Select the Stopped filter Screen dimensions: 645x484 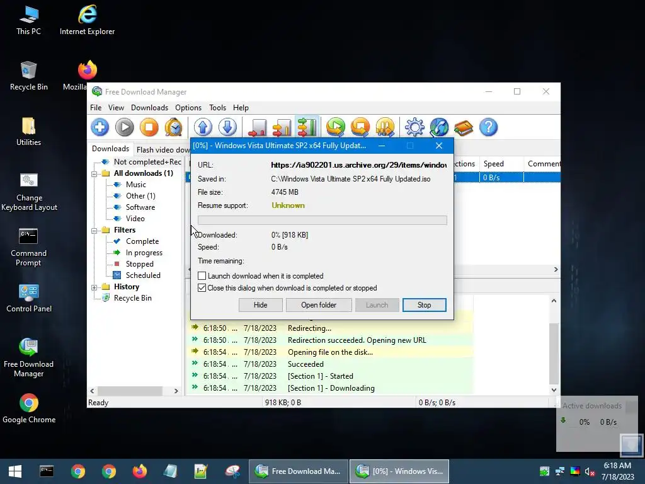click(139, 264)
